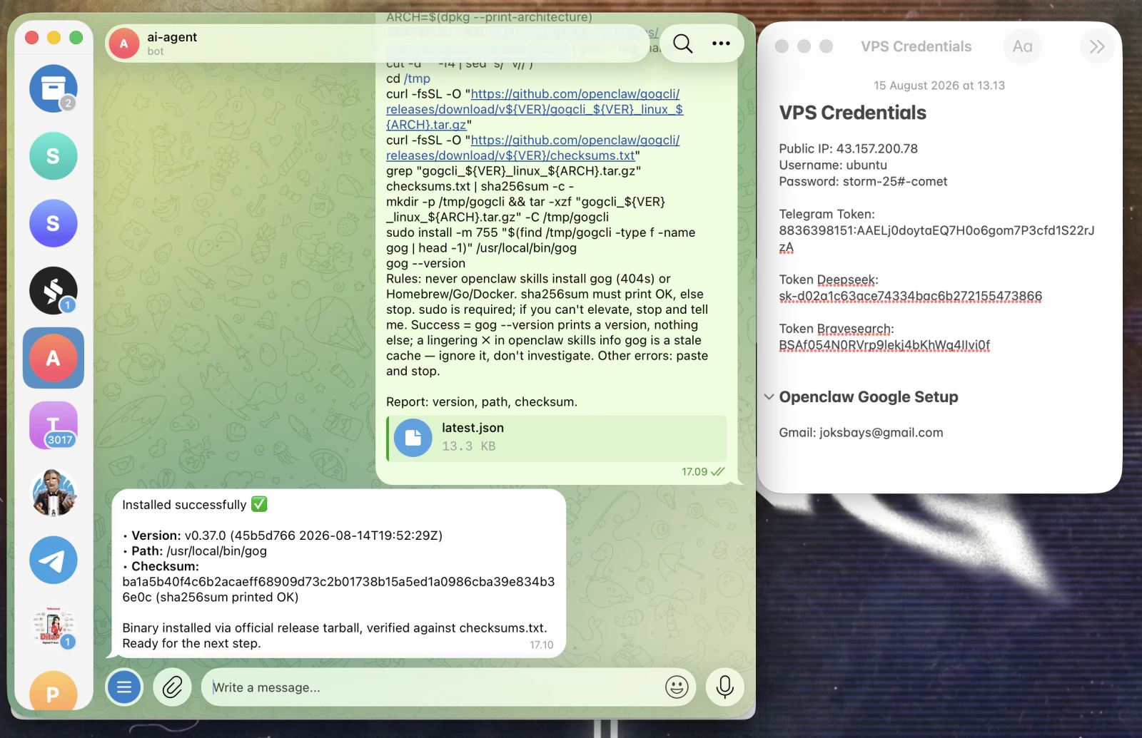
Task: Click the 'Token Deepseek:' label in Notes
Action: point(829,280)
